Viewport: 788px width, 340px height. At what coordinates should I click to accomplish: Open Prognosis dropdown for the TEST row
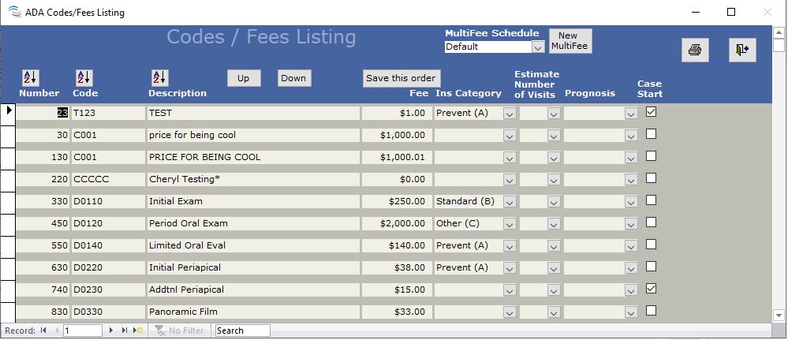[630, 114]
